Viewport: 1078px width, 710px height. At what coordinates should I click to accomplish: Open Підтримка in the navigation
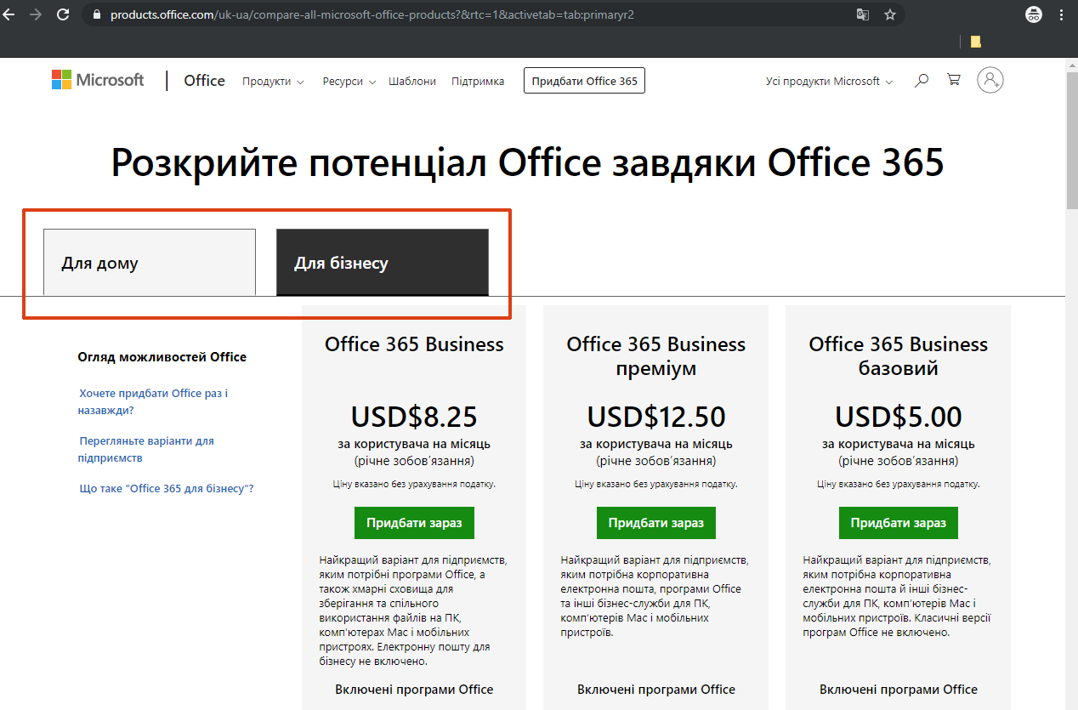point(478,82)
